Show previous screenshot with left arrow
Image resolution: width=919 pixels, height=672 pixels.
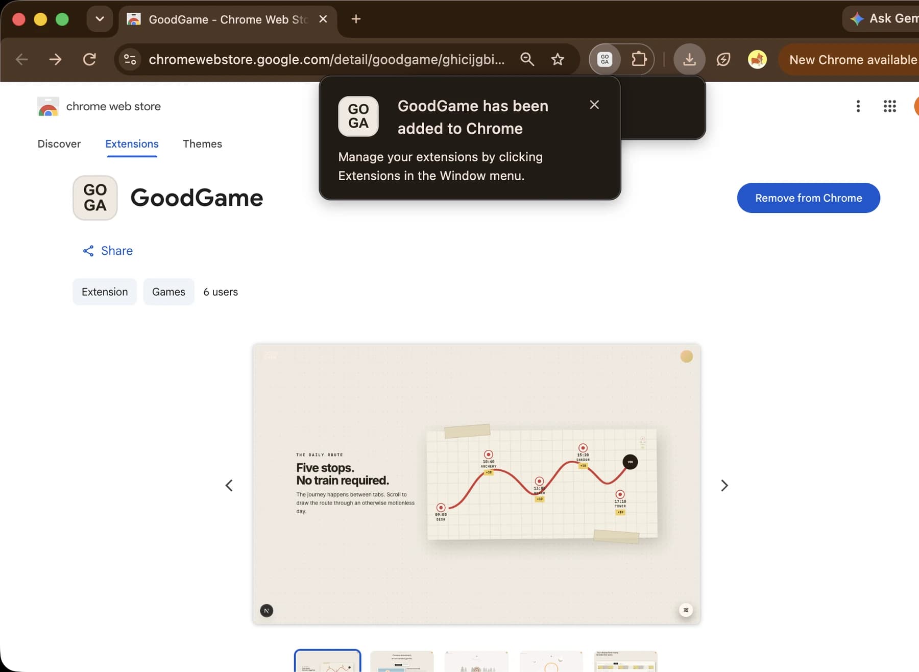[x=229, y=486]
